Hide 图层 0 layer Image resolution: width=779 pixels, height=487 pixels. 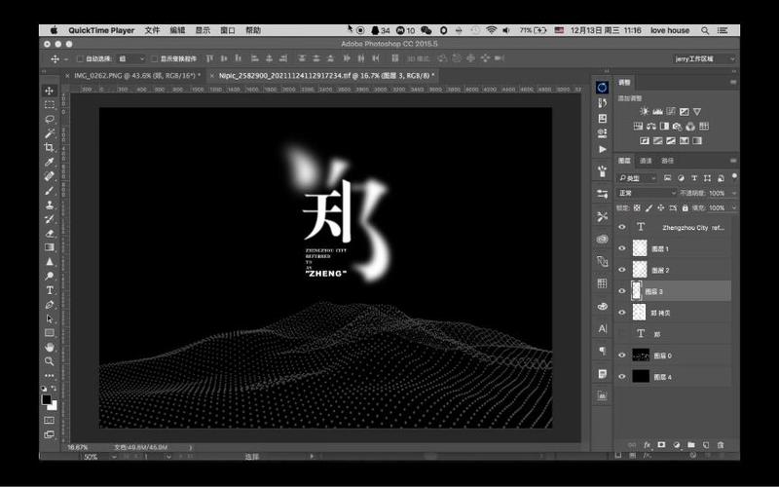point(622,356)
